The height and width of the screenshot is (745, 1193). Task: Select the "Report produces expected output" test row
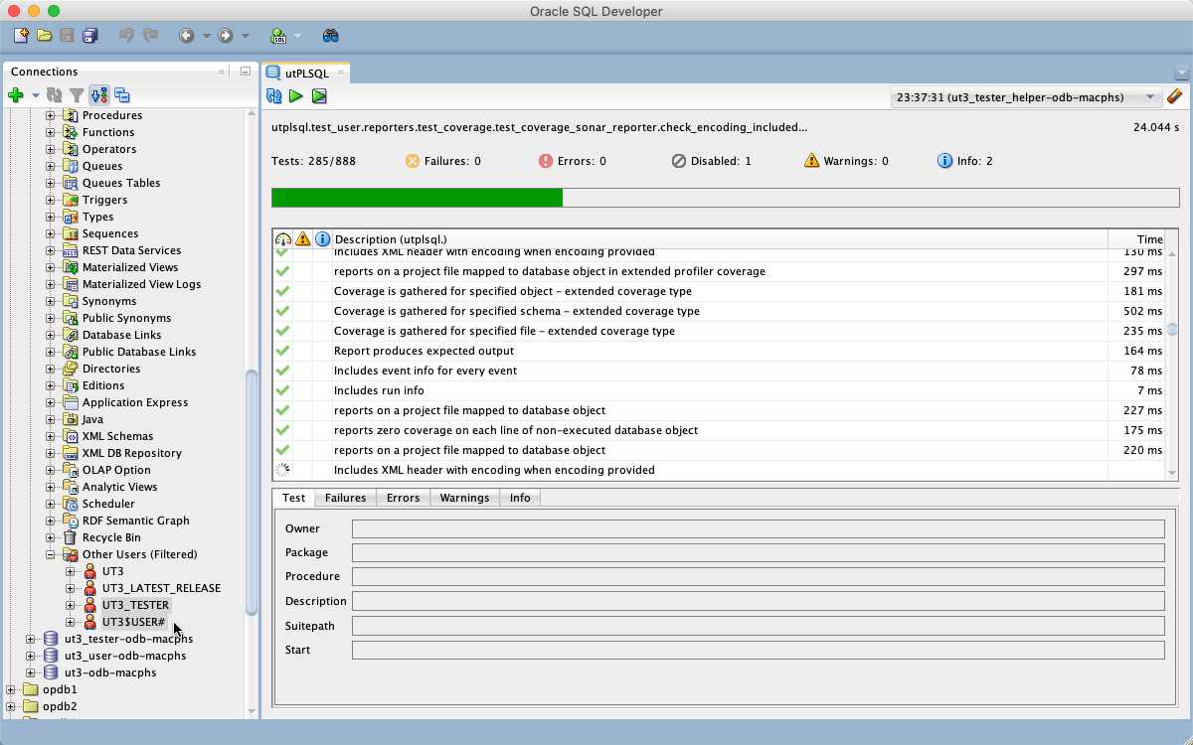click(x=719, y=351)
